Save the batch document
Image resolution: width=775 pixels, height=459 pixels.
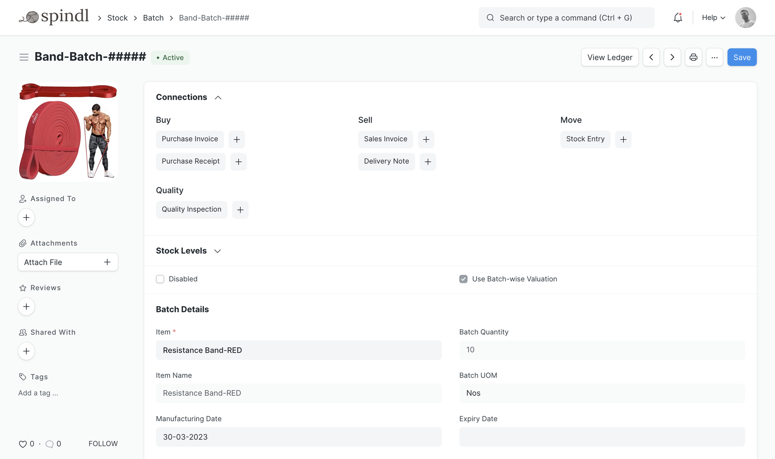(742, 57)
